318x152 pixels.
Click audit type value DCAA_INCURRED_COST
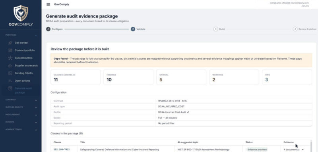tap(171, 107)
